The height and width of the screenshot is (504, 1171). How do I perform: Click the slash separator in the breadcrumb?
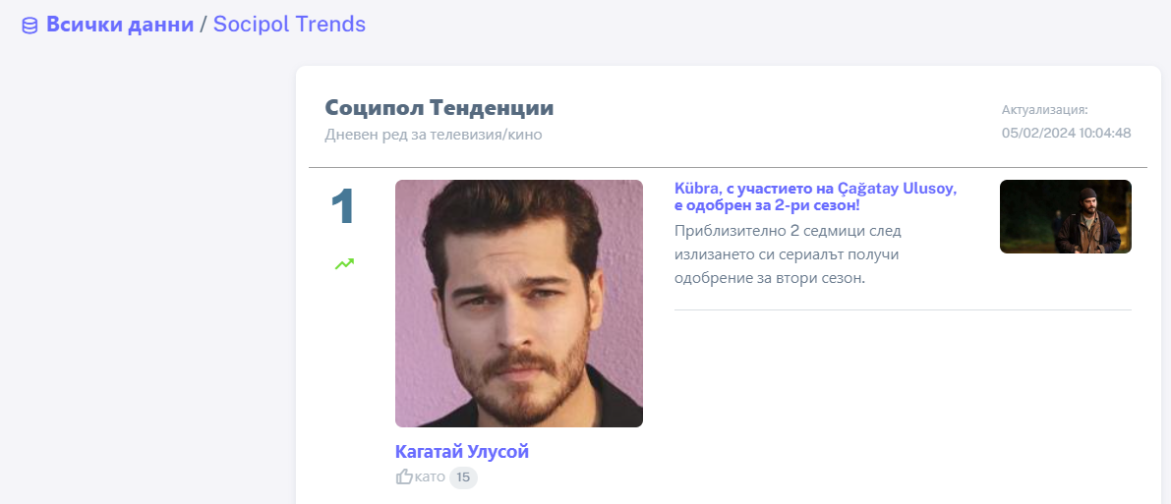tap(204, 26)
